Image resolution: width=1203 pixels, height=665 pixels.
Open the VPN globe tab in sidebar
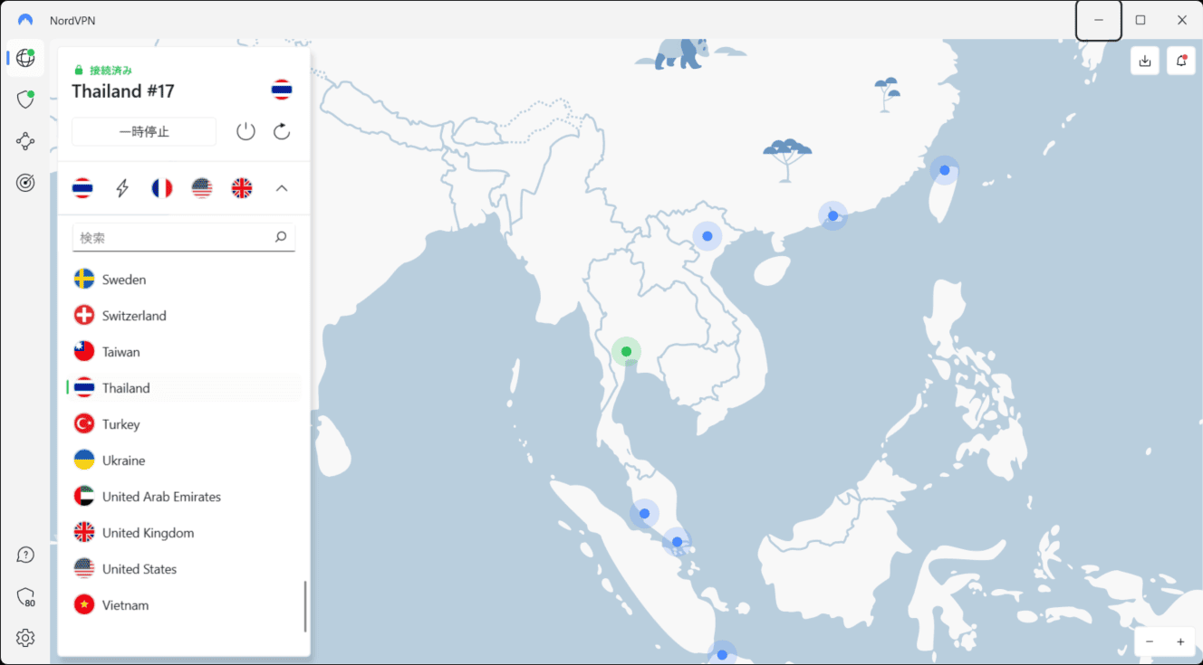[x=25, y=58]
